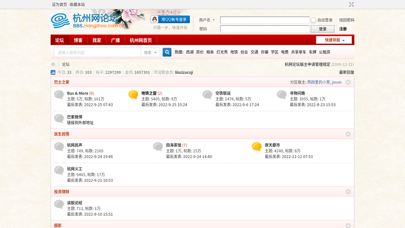Open the 巴家微博 forum bubble icon
This screenshot has width=405, height=228.
coord(59,119)
